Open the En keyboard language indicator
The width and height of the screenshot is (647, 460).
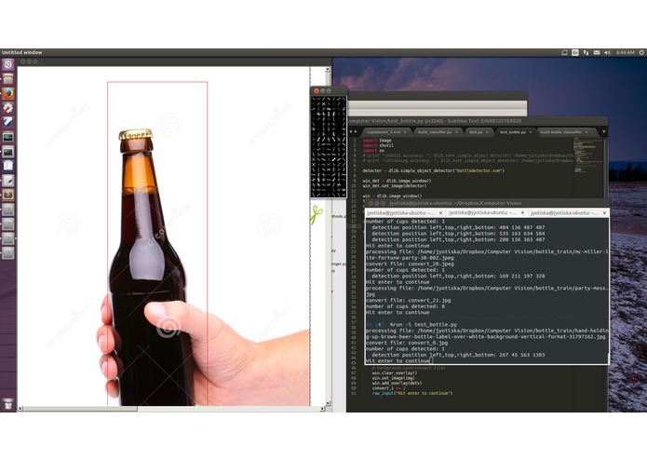coord(575,52)
